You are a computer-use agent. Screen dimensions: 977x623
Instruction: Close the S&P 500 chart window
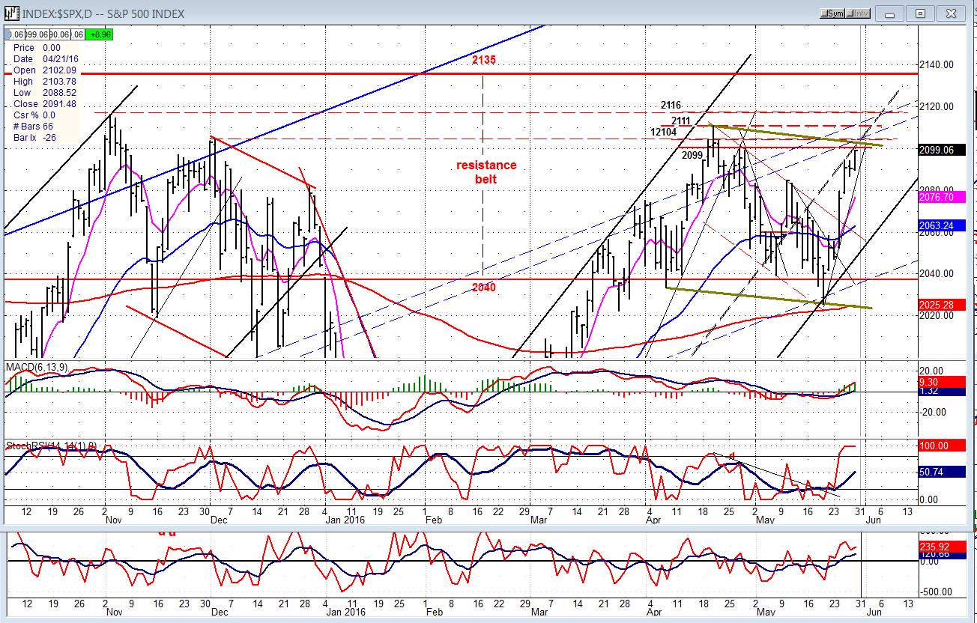950,13
